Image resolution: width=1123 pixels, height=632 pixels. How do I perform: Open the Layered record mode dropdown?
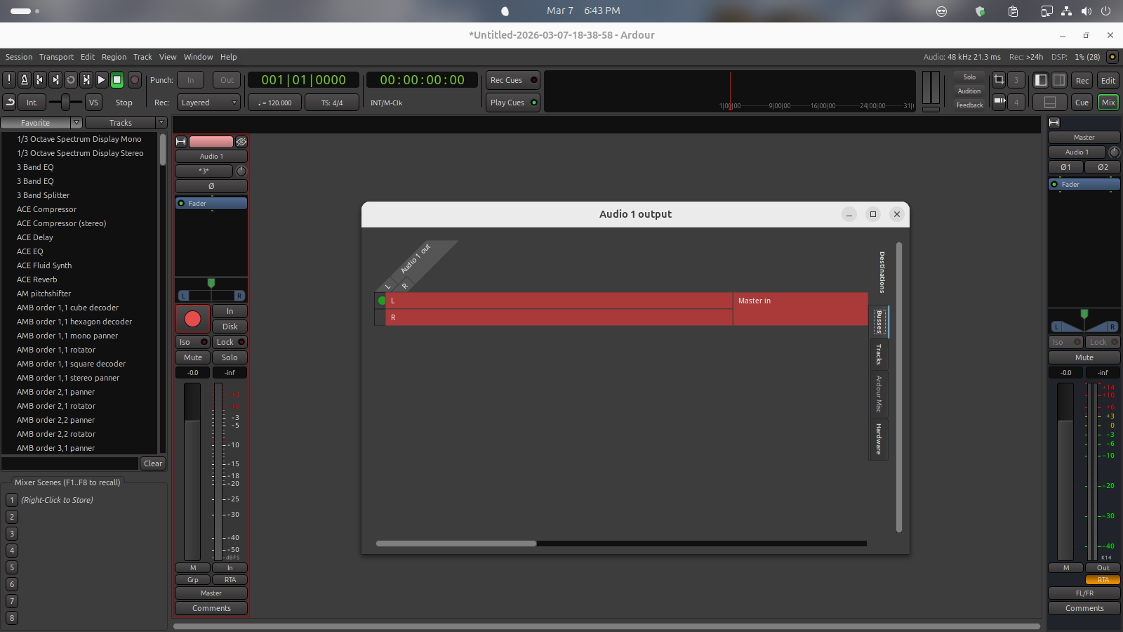[208, 103]
